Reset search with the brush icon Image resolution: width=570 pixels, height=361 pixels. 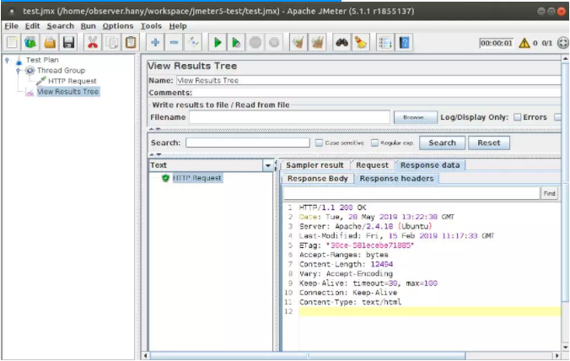(361, 42)
